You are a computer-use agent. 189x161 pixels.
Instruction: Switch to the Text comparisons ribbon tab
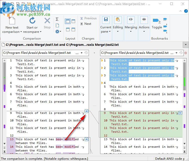tap(31, 11)
